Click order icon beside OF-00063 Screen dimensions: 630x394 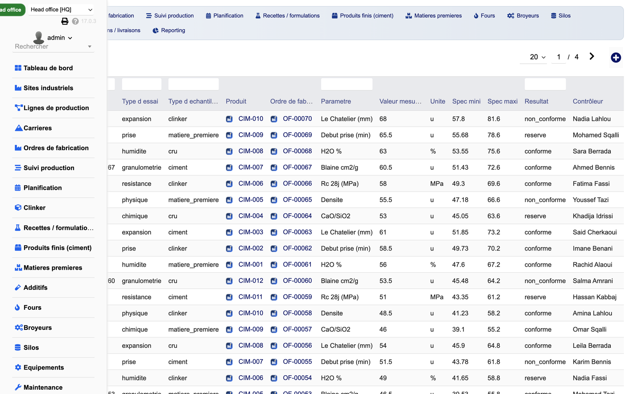click(274, 232)
